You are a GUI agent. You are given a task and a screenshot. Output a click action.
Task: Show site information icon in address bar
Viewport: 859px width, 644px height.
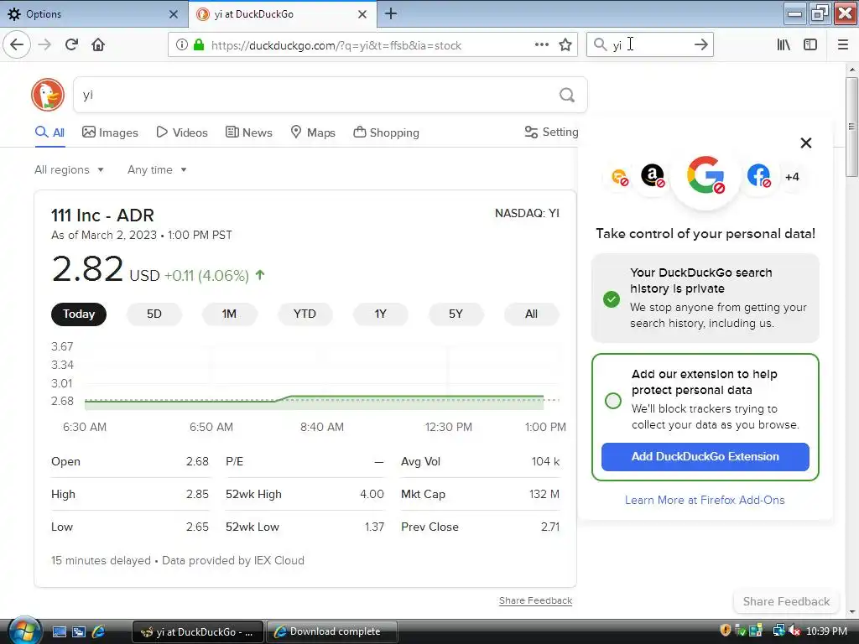tap(182, 45)
